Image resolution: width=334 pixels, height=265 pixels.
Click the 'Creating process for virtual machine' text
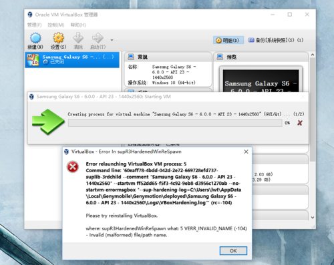click(109, 114)
